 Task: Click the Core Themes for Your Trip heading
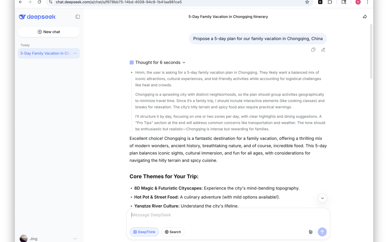[x=164, y=176]
